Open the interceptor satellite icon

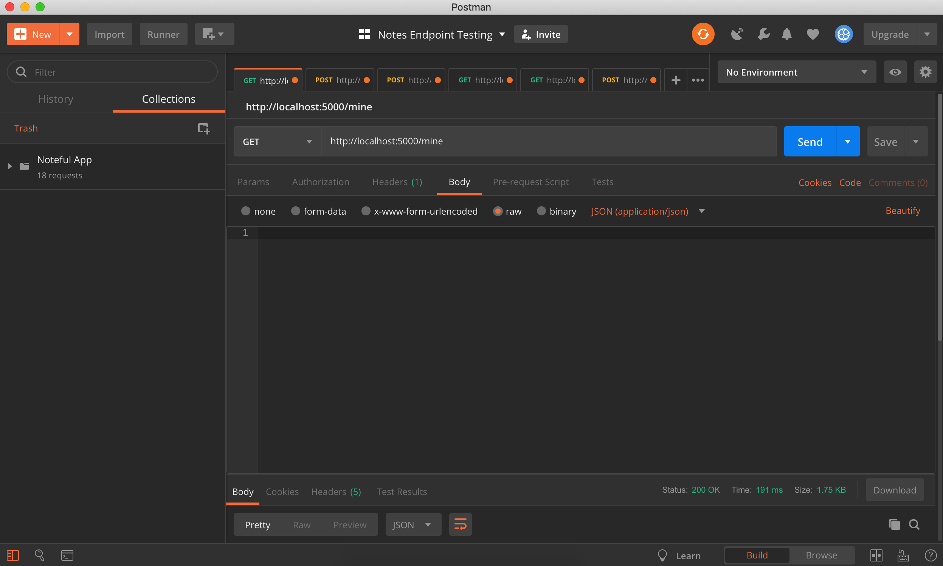(737, 34)
